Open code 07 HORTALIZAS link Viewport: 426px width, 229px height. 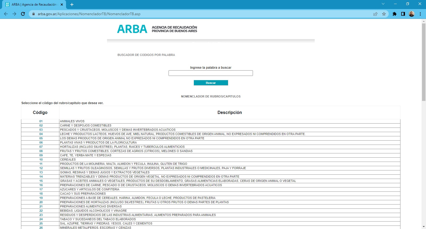pos(41,147)
